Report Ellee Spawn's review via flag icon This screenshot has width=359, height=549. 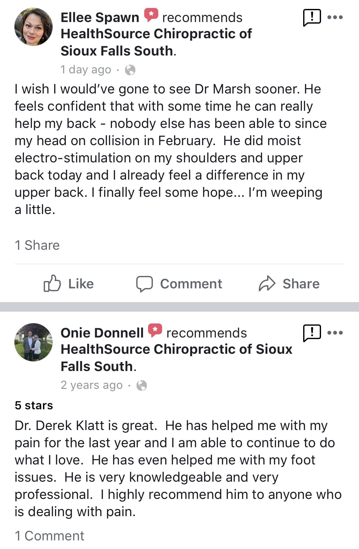(311, 18)
